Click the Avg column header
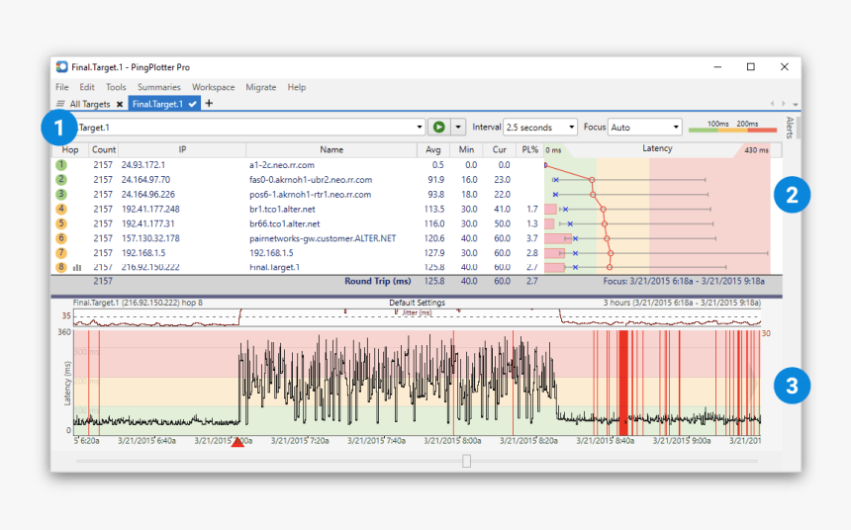 click(433, 149)
